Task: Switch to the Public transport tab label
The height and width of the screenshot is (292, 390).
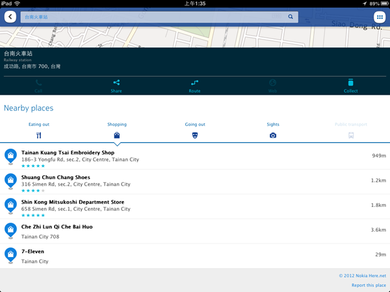Action: 351,125
